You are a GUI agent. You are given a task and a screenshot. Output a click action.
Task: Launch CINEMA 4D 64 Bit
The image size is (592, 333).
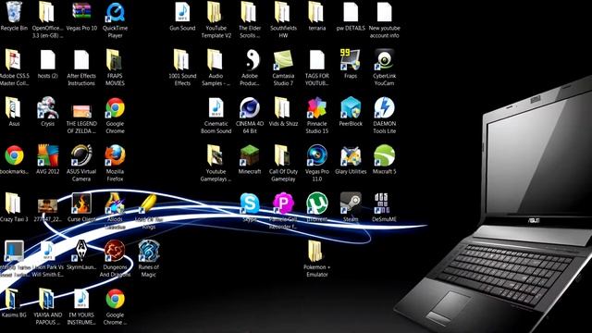[250, 108]
